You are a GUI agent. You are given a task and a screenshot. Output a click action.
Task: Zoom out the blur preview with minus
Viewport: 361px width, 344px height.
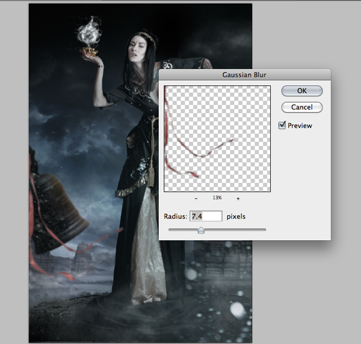point(196,198)
